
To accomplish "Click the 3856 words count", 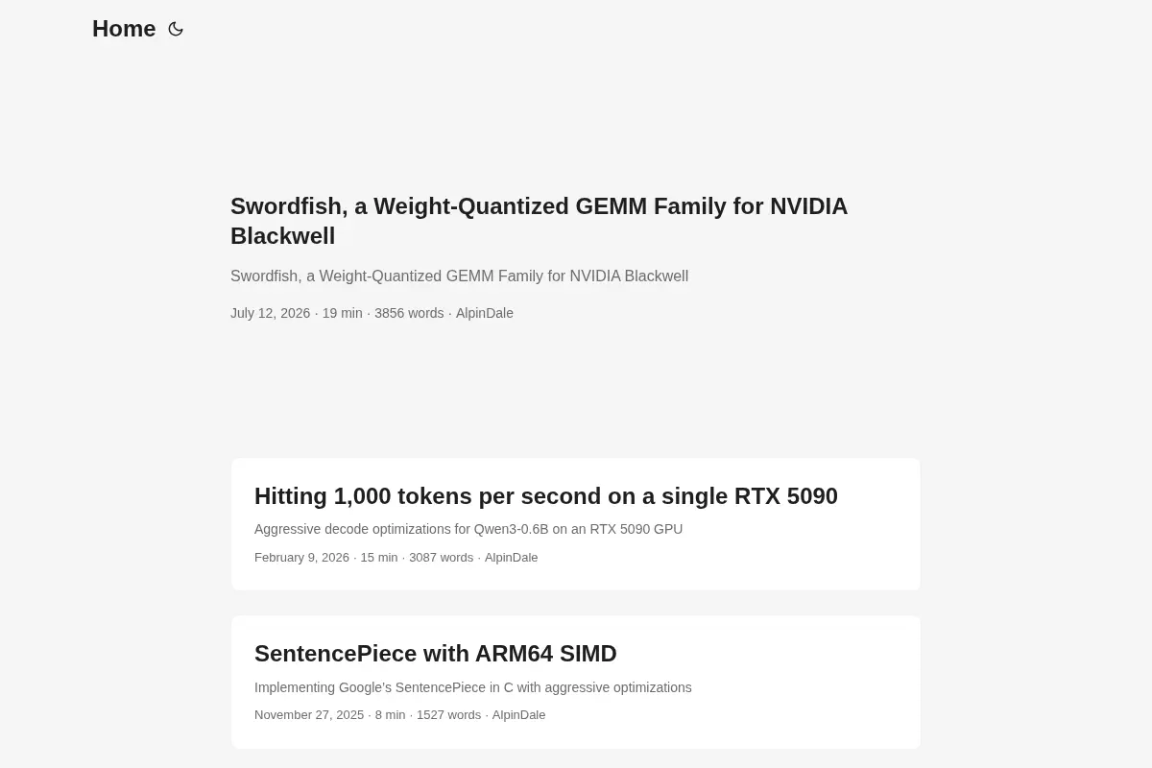I will (x=409, y=313).
